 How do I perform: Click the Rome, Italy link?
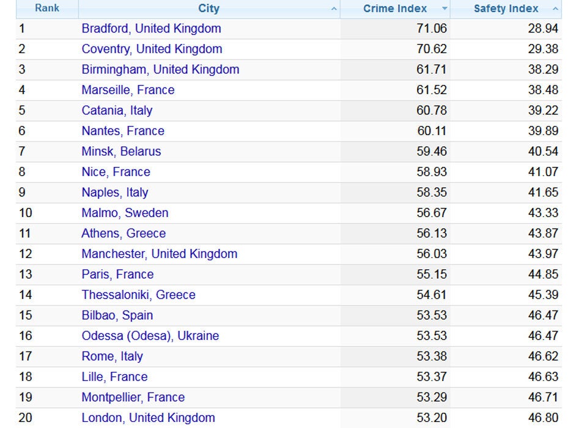tap(112, 356)
